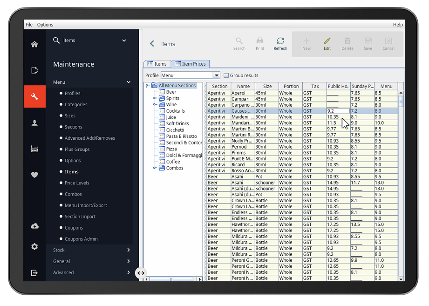Go back using the Items arrow
This screenshot has height=306, width=429.
click(x=152, y=44)
